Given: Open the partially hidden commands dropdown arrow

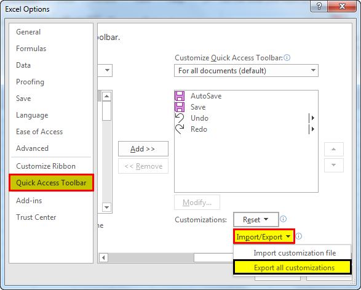Looking at the screenshot, I should tap(107, 70).
